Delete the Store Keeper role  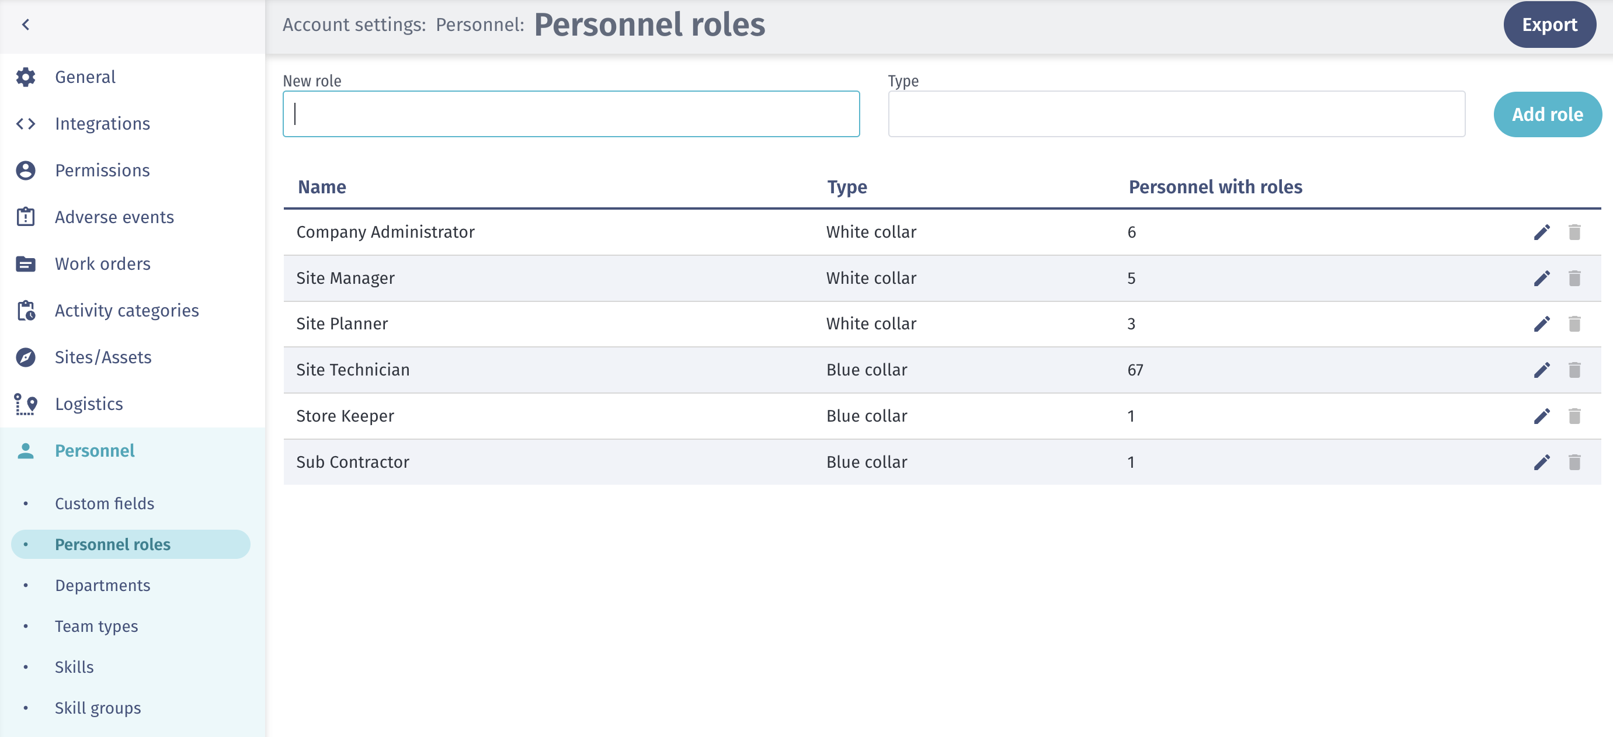pos(1574,416)
